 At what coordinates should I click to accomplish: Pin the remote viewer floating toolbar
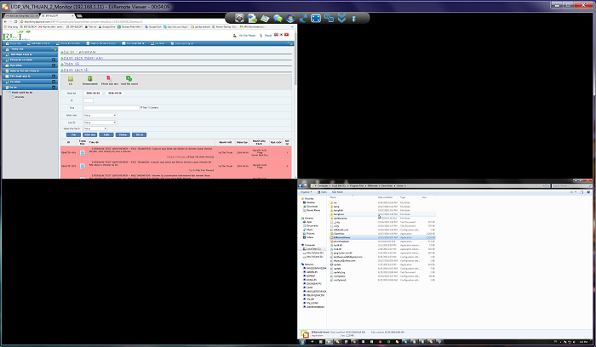354,19
